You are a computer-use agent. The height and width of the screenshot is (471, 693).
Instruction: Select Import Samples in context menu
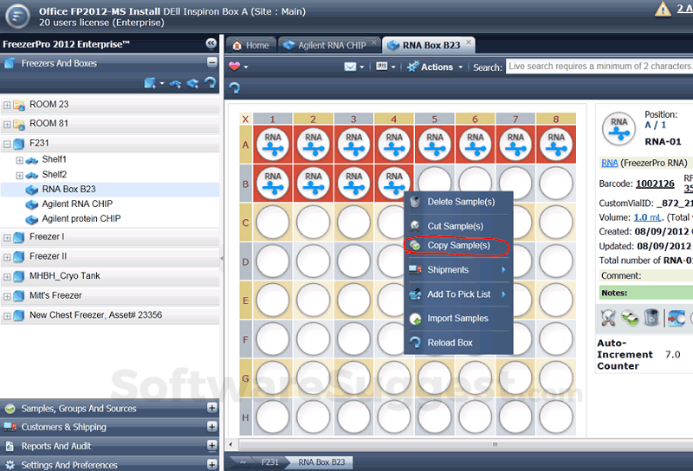457,319
